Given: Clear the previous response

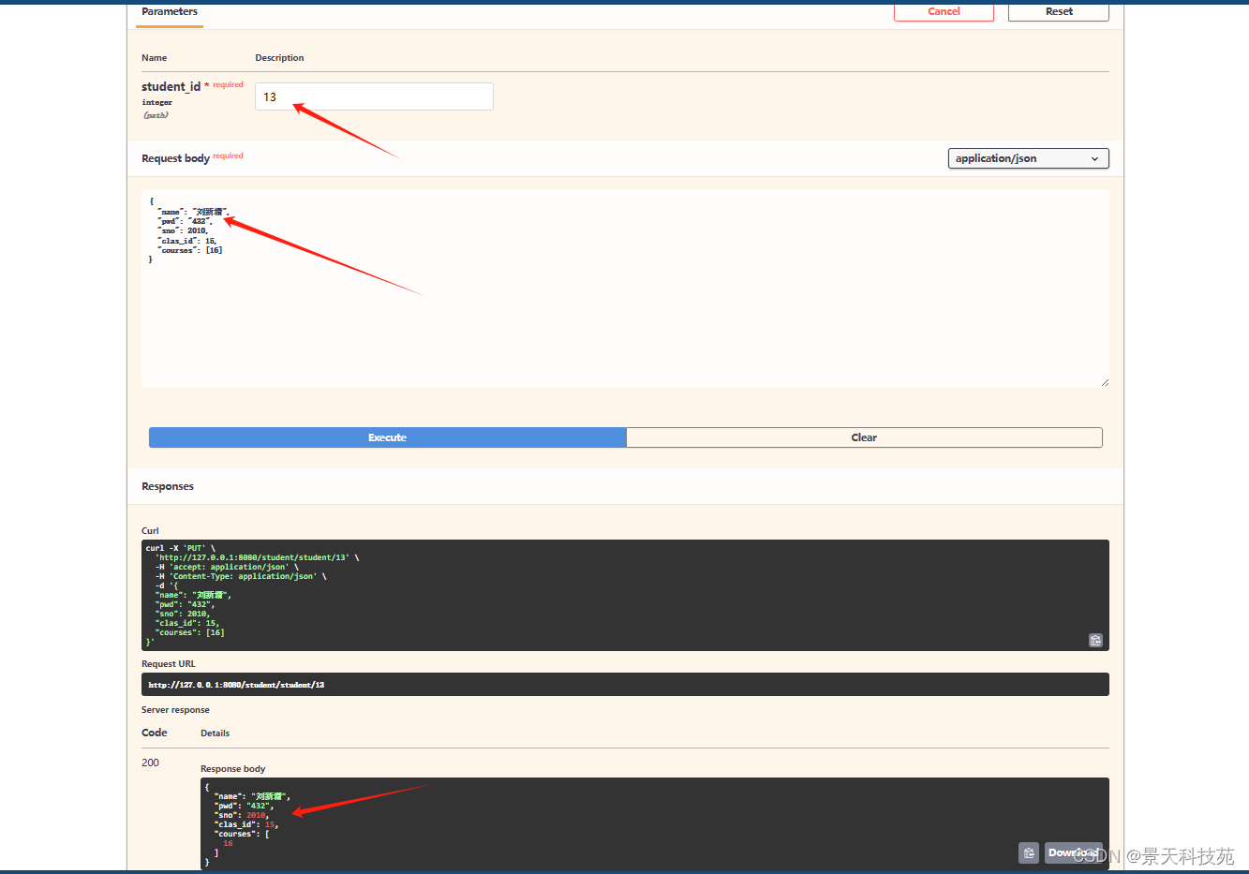Looking at the screenshot, I should pos(864,437).
